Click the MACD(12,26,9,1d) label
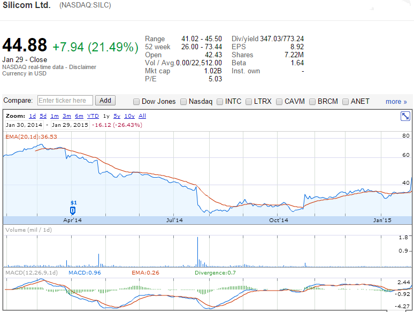This screenshot has height=312, width=414. point(32,272)
